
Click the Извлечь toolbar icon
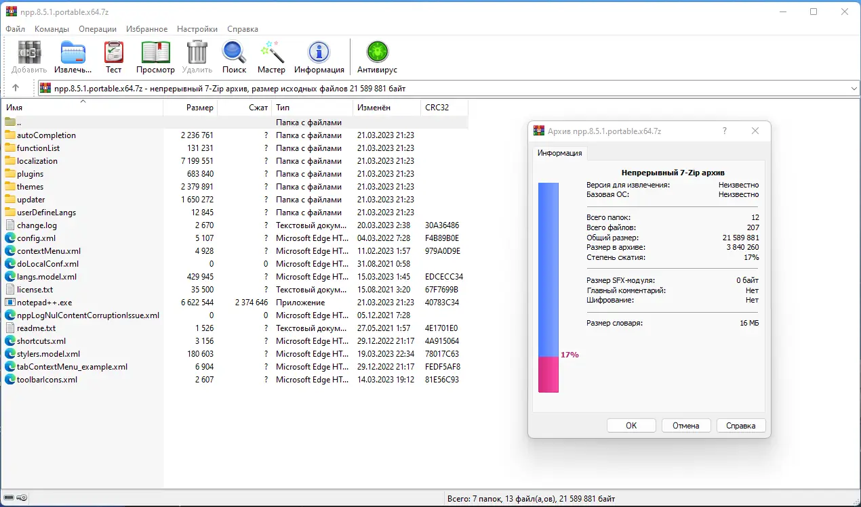coord(73,52)
